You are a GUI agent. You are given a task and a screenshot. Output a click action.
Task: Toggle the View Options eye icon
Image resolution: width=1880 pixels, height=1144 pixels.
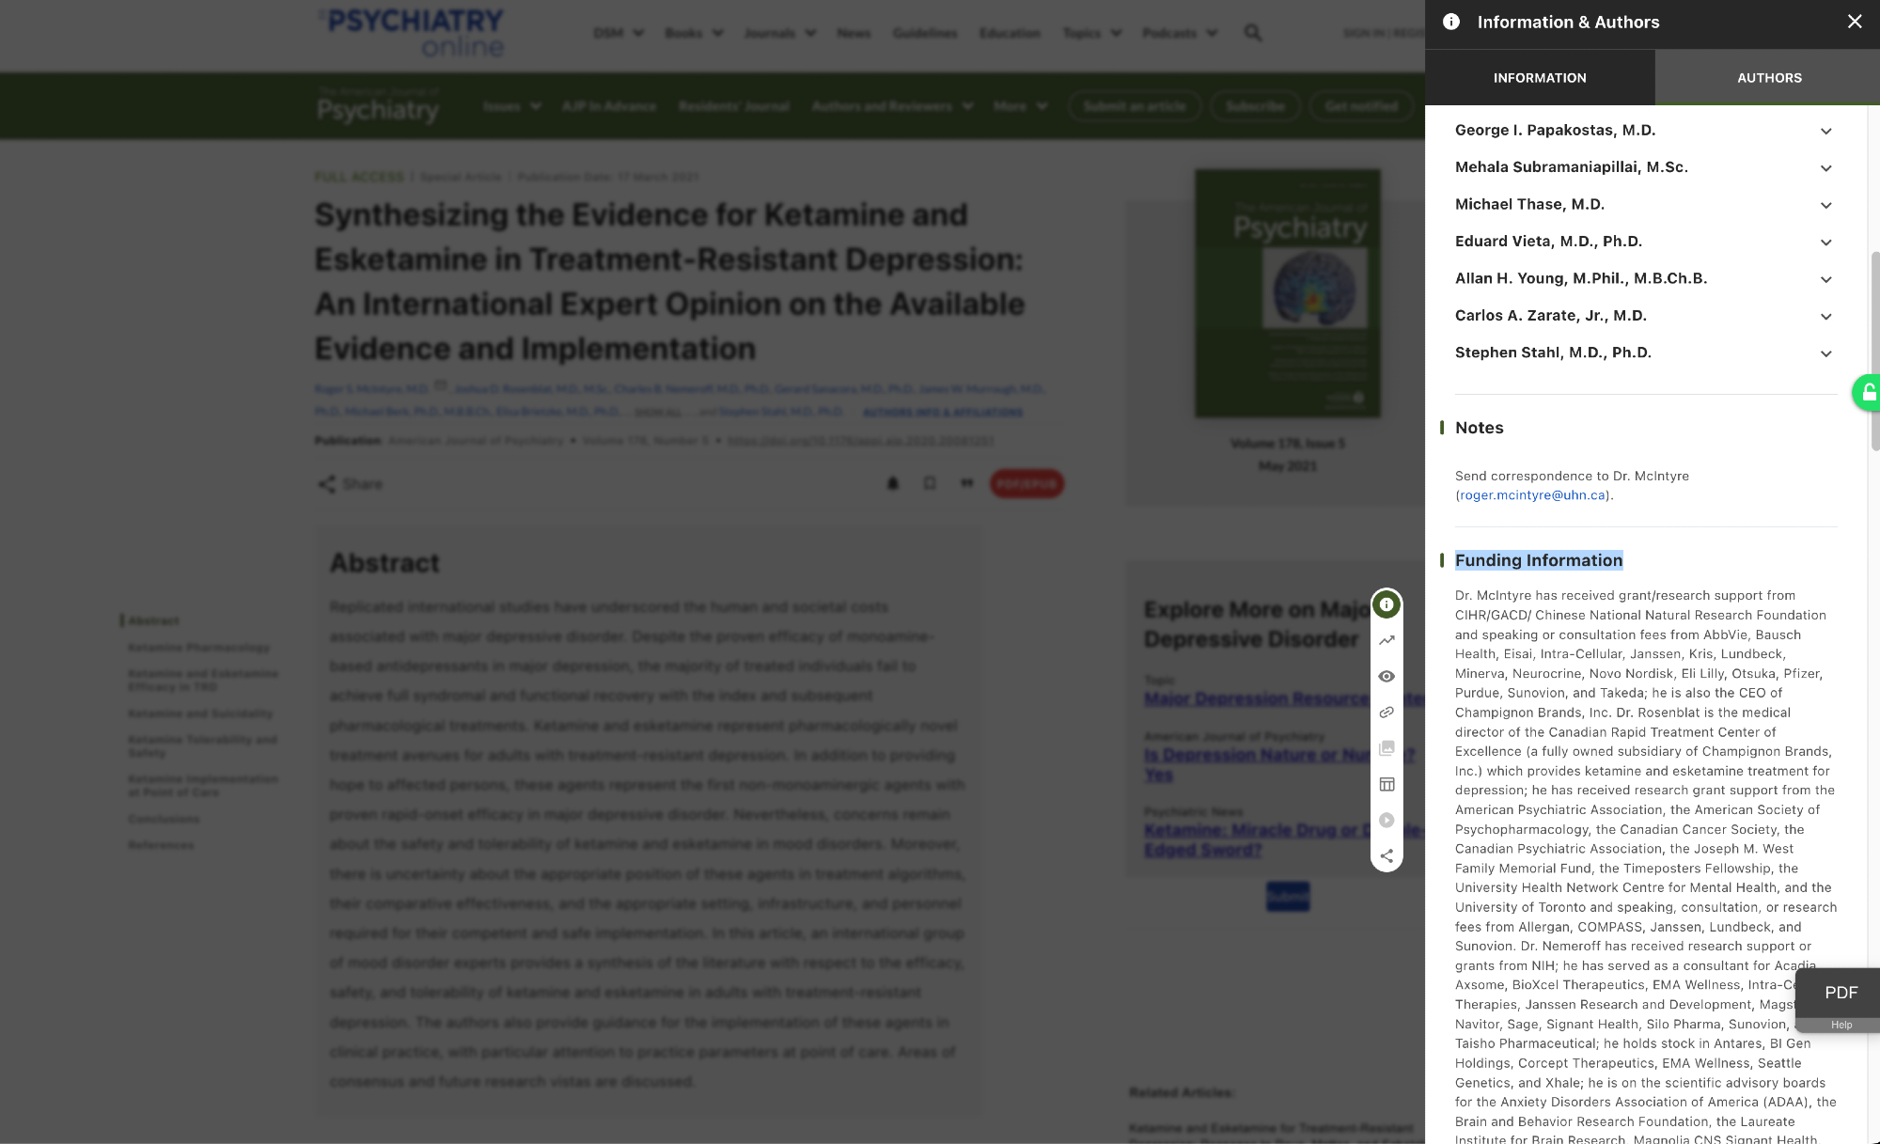(1386, 677)
